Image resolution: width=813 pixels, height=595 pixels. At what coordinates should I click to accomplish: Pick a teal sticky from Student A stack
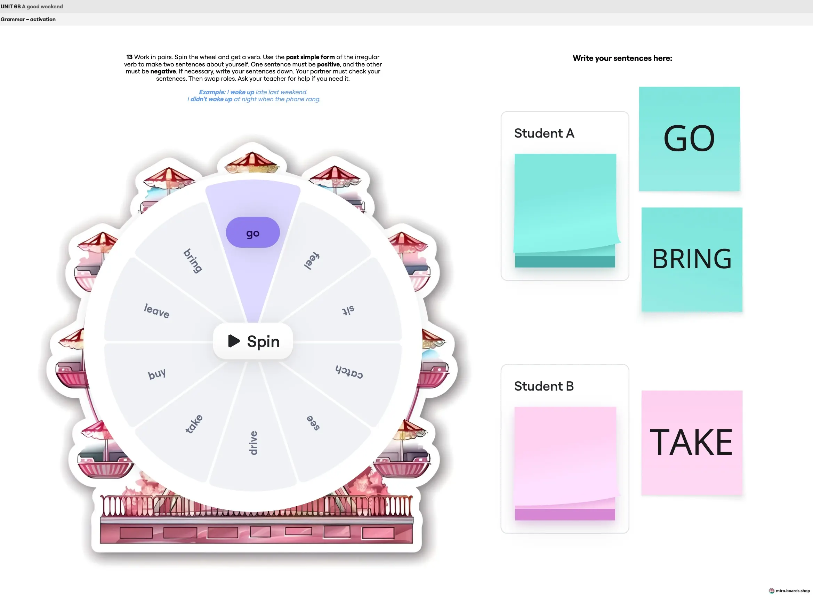(565, 211)
